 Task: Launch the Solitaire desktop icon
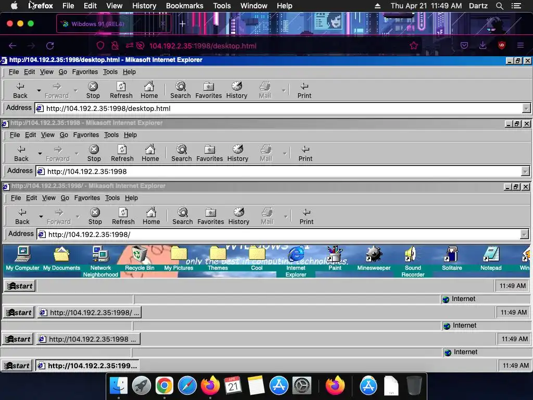[x=452, y=258]
